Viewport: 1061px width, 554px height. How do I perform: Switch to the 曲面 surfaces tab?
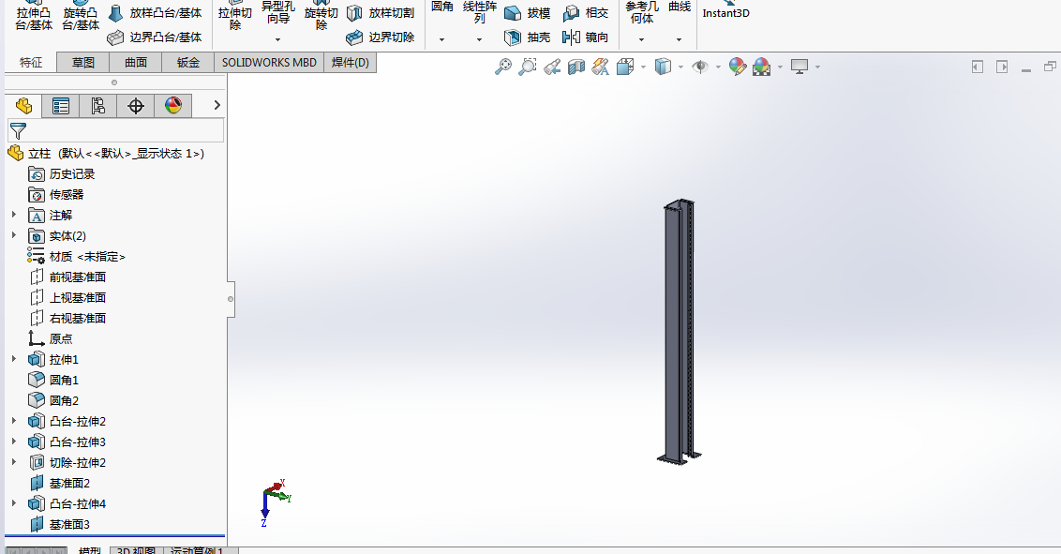pyautogui.click(x=136, y=62)
